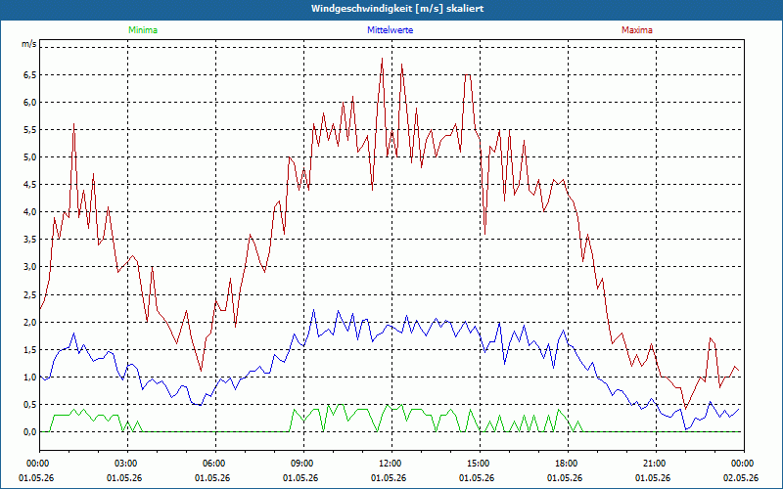Click the 3,5 y-axis label
783x489 pixels.
click(x=30, y=240)
